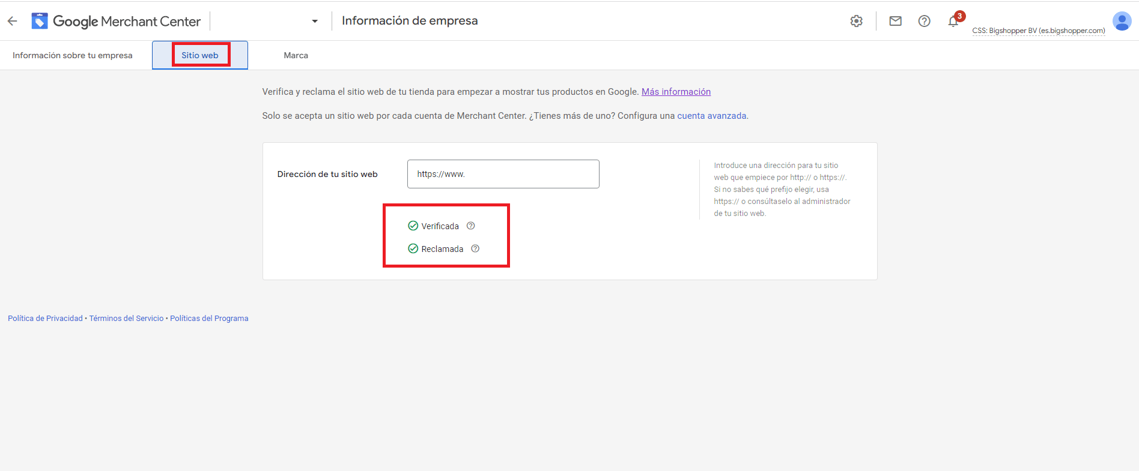Click the back arrow icon
The height and width of the screenshot is (471, 1139).
(12, 21)
